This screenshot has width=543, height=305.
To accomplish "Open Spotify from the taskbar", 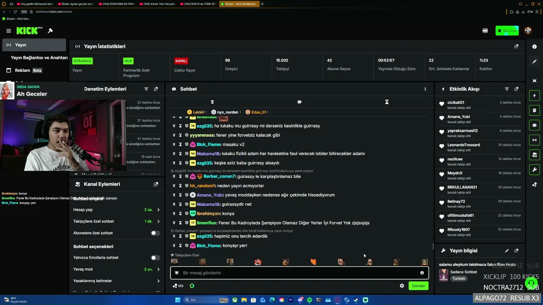I will [309, 300].
